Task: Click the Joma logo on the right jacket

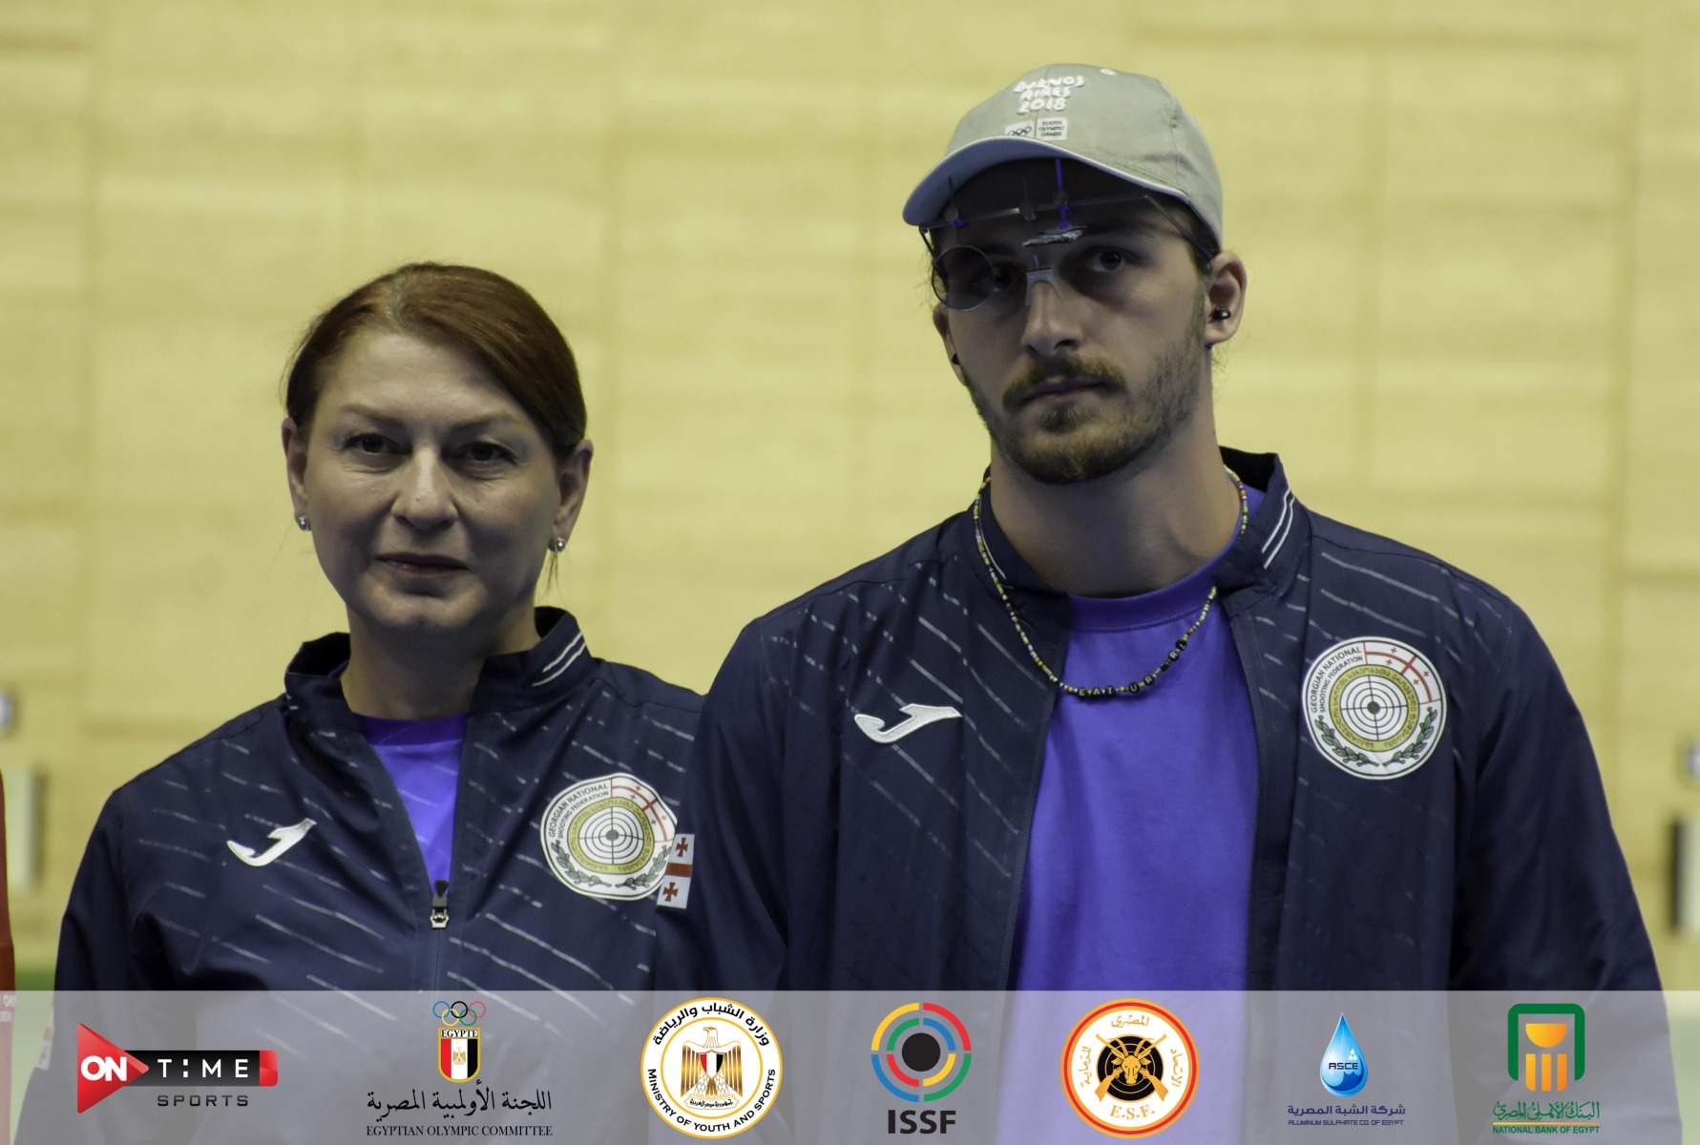Action: point(906,721)
